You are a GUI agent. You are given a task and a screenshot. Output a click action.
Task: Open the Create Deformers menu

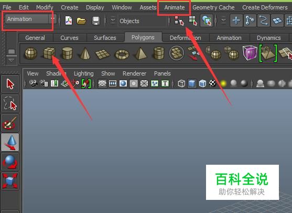[265, 7]
